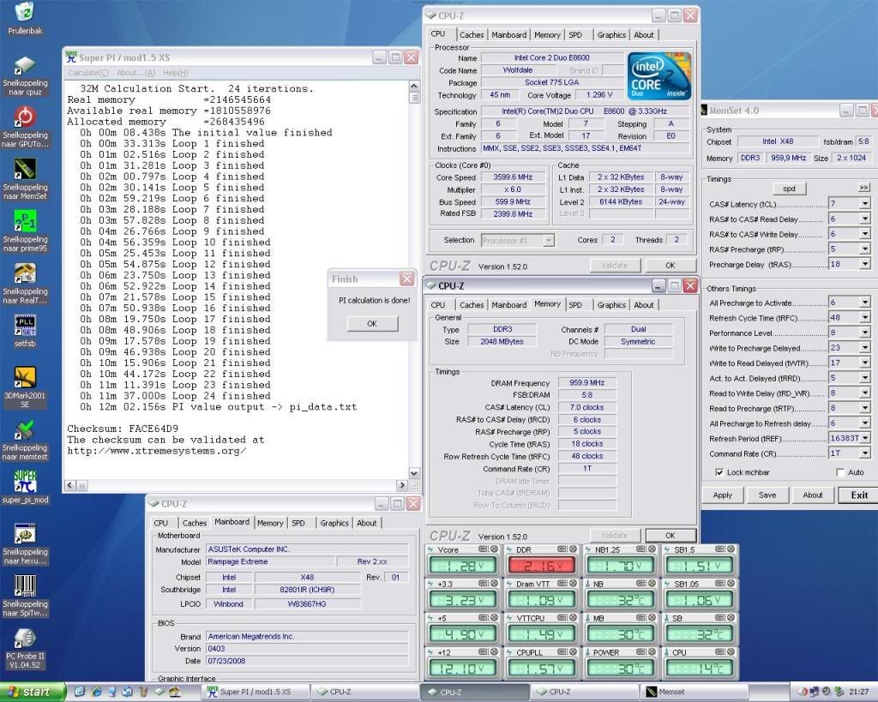Close the +12 voltage monitor panel

495,652
